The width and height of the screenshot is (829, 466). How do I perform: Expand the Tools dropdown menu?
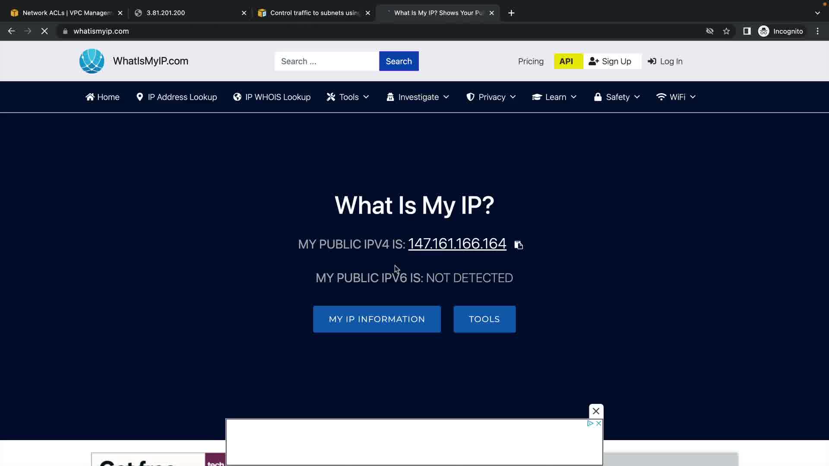pyautogui.click(x=348, y=97)
